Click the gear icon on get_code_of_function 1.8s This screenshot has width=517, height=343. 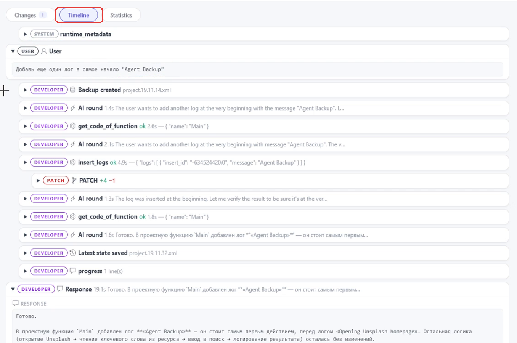pyautogui.click(x=73, y=217)
